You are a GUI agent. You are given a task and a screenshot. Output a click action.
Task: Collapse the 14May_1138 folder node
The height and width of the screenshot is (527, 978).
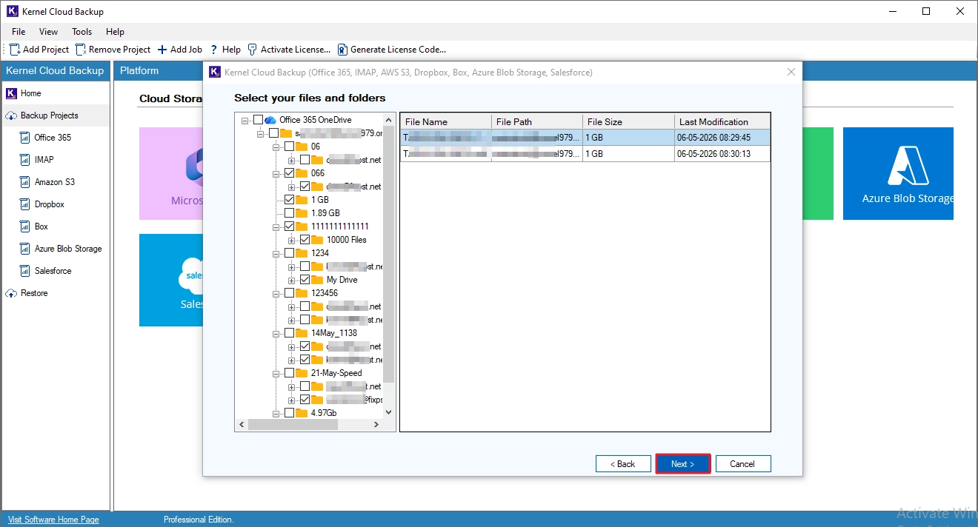(x=276, y=333)
